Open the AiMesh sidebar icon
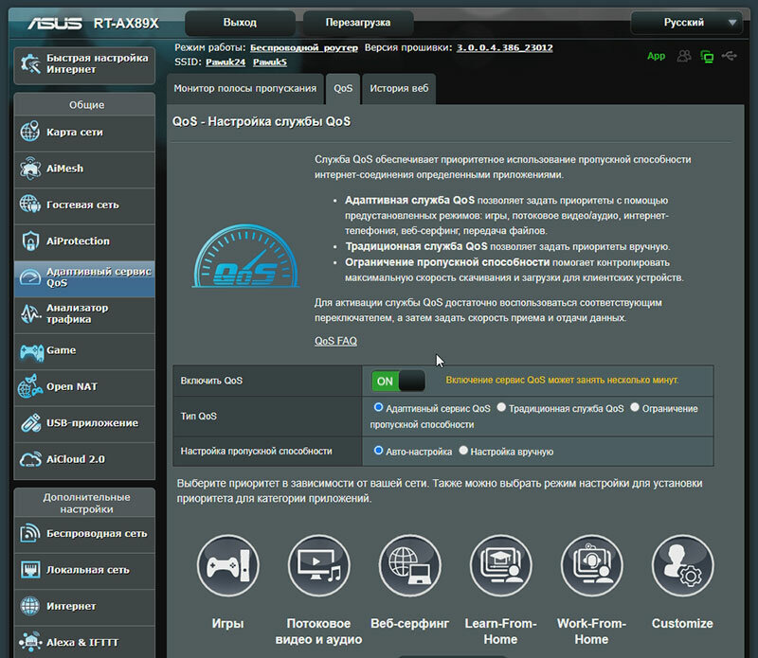This screenshot has height=658, width=758. (x=30, y=169)
